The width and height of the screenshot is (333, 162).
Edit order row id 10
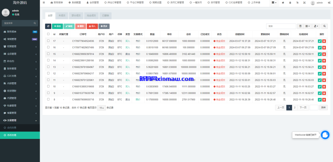[x=320, y=87]
